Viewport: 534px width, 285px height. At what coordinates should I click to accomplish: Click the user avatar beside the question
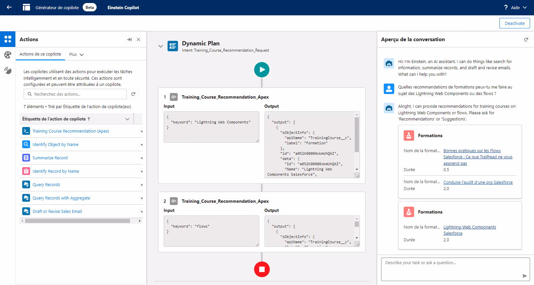coord(389,89)
